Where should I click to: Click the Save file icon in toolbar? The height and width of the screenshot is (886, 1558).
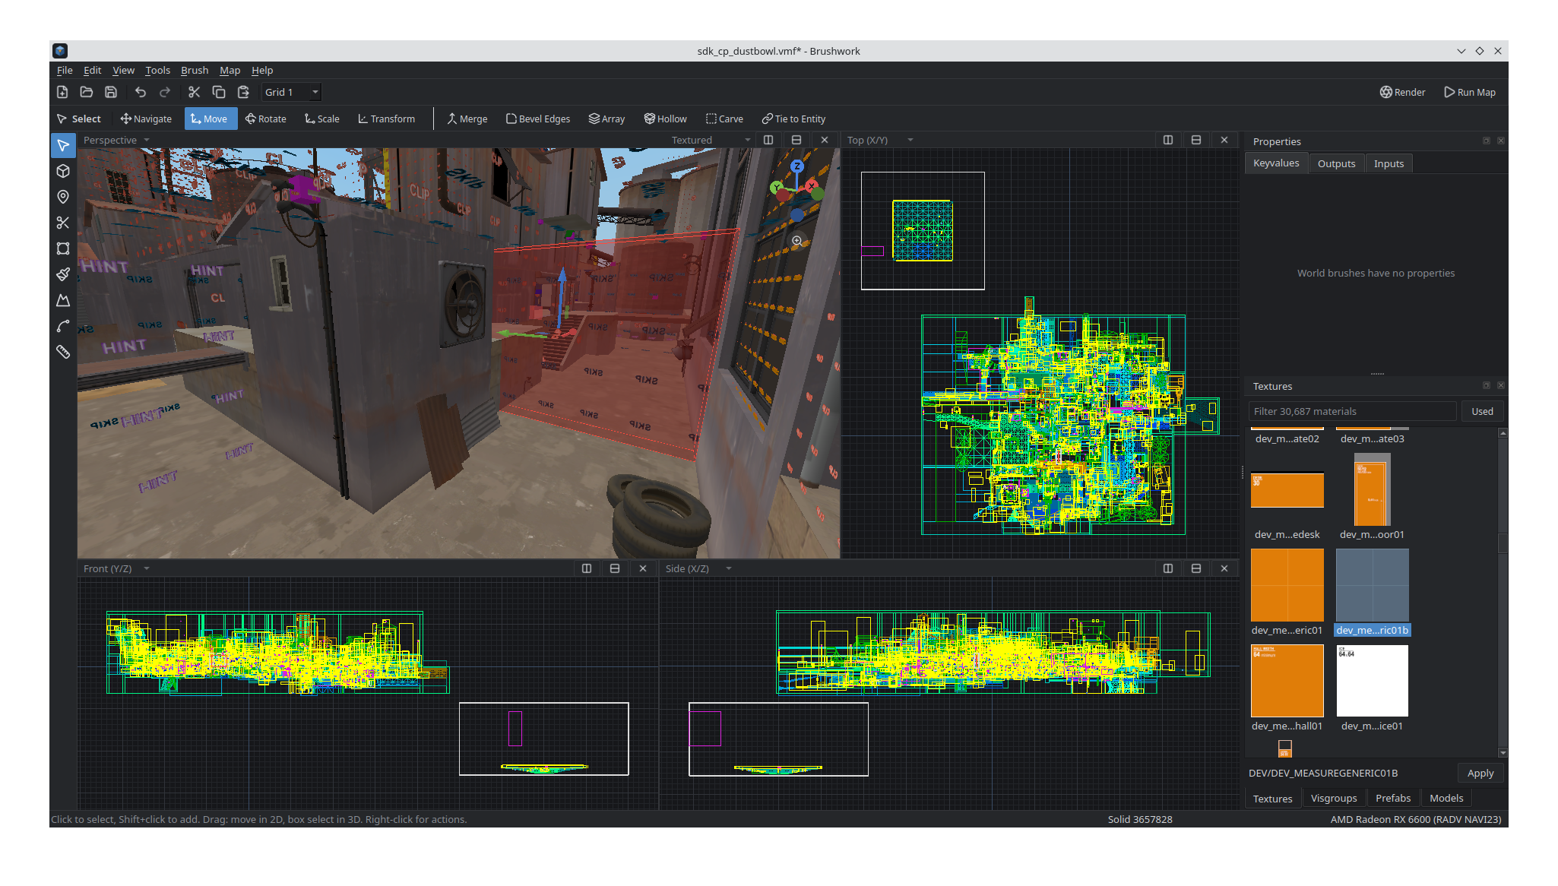coord(111,92)
